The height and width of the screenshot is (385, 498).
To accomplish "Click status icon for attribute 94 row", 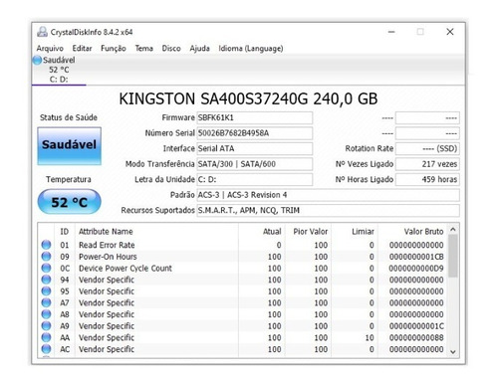I will 46,280.
